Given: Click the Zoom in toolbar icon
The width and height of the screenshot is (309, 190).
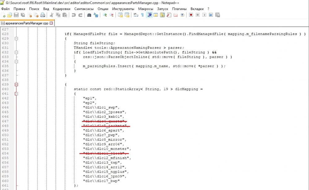Looking at the screenshot, I should [105, 15].
